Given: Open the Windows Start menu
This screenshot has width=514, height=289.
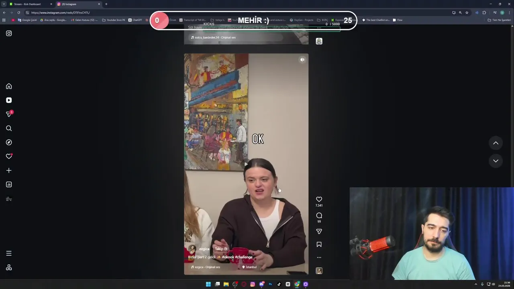Looking at the screenshot, I should [x=208, y=284].
